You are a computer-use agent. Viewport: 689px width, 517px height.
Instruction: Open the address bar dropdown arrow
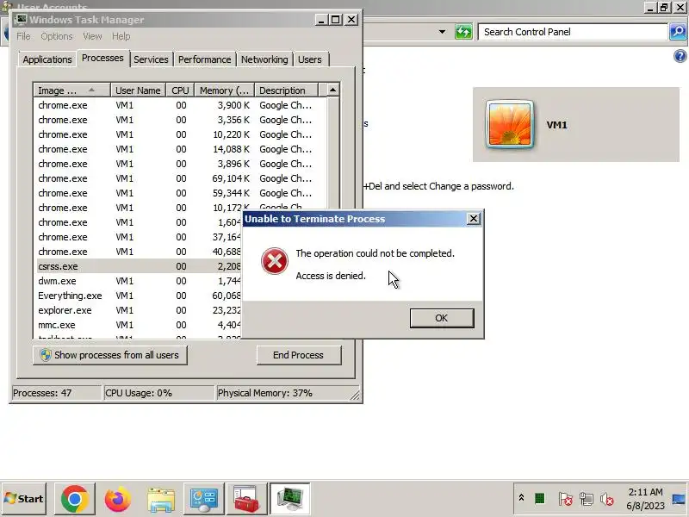(442, 32)
